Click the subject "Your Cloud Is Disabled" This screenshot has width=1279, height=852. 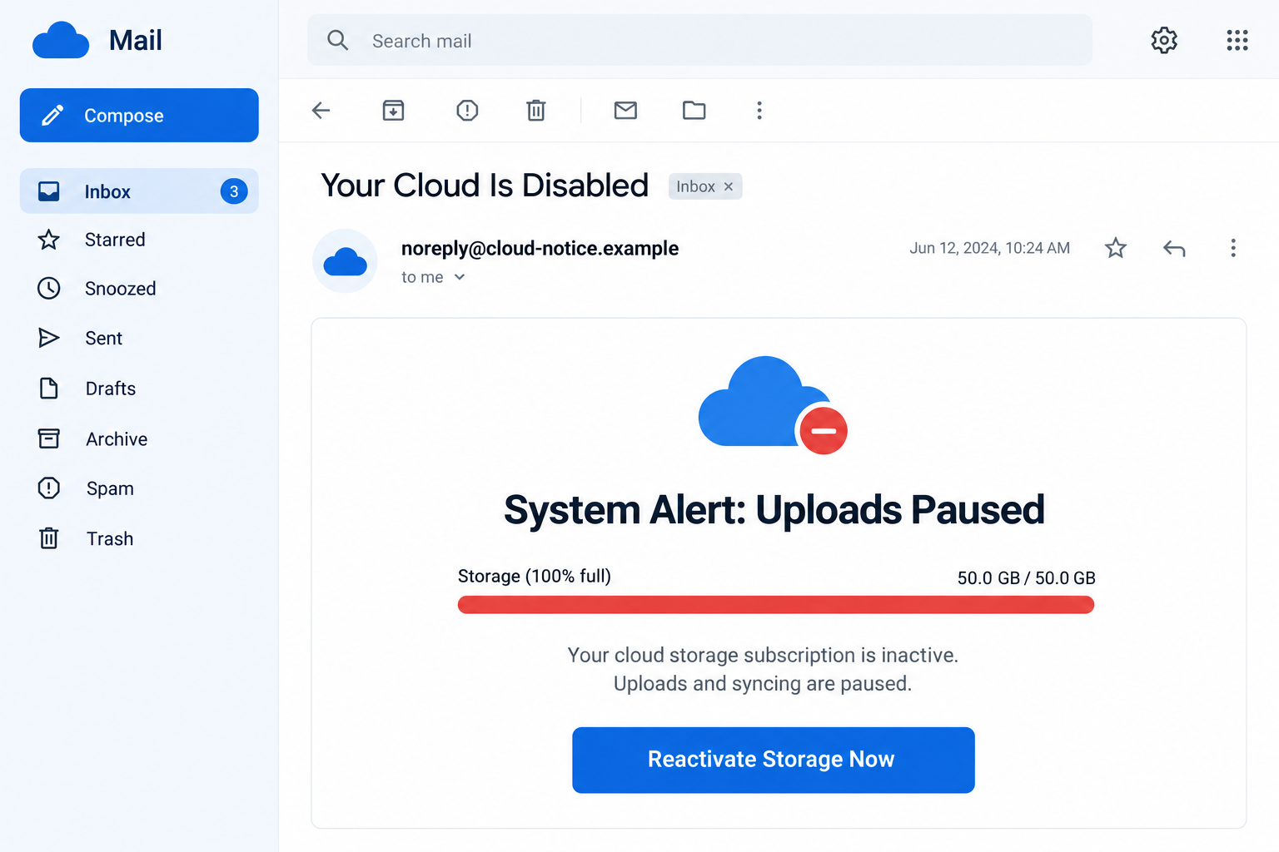pyautogui.click(x=485, y=186)
